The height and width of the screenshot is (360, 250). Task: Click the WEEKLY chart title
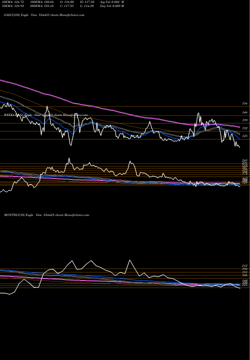tap(45, 115)
